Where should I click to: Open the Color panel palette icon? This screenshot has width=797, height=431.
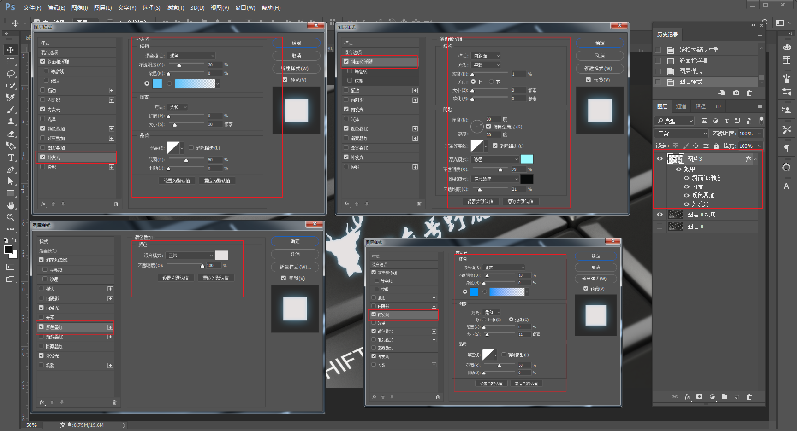click(786, 47)
